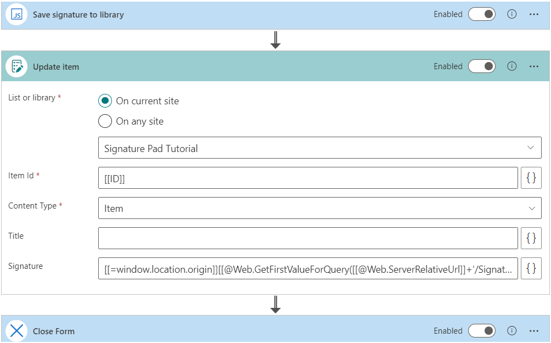Open expression editor for Item Id field
The height and width of the screenshot is (343, 551).
pyautogui.click(x=531, y=178)
